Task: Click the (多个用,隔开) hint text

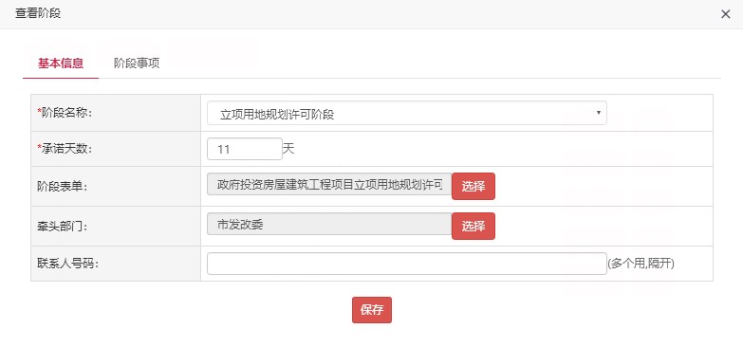Action: click(641, 264)
